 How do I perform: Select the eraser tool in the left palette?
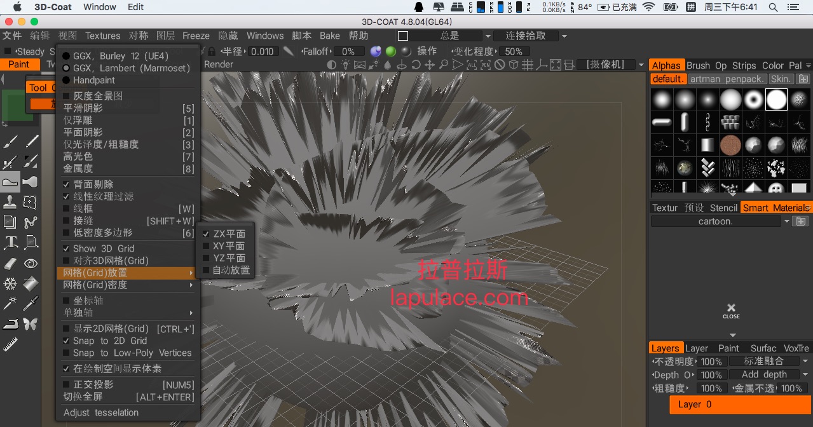pos(10,263)
